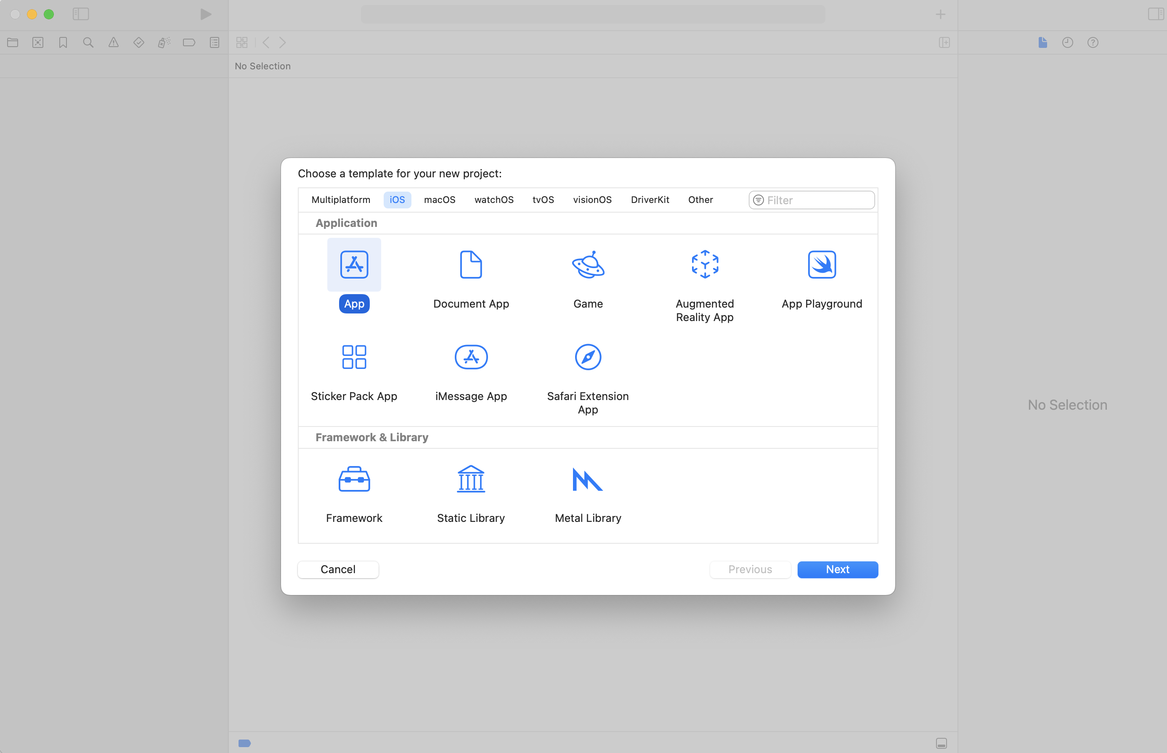Switch to the watchOS template tab

pos(493,200)
